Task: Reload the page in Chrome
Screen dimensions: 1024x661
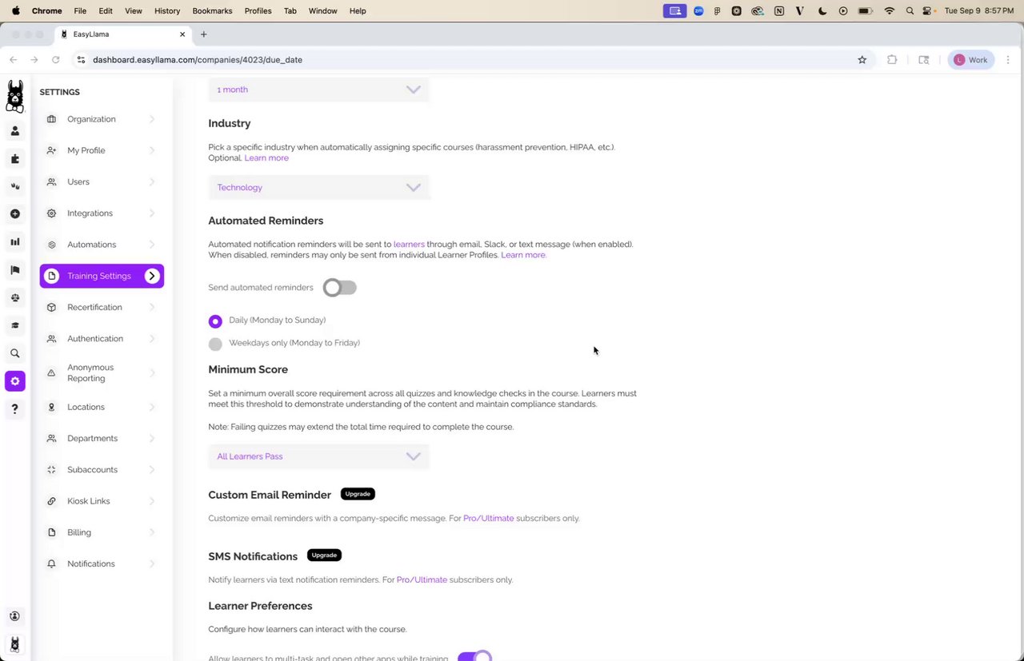Action: click(55, 60)
